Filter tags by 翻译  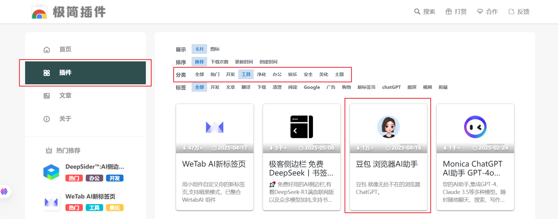(246, 87)
